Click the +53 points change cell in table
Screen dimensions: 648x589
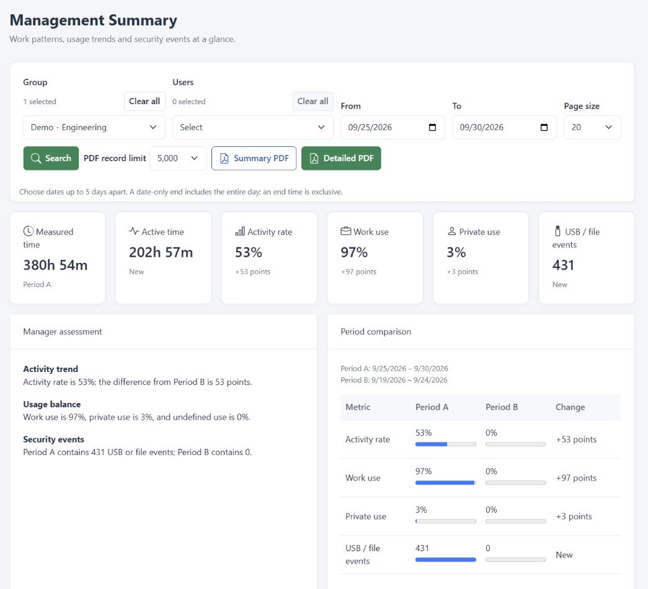[x=576, y=440]
